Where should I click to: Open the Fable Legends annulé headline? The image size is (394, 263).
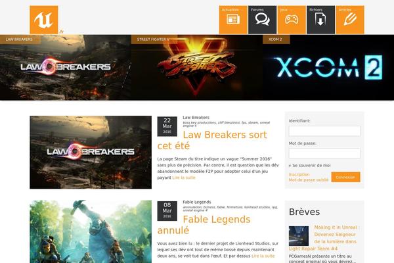[204, 225]
